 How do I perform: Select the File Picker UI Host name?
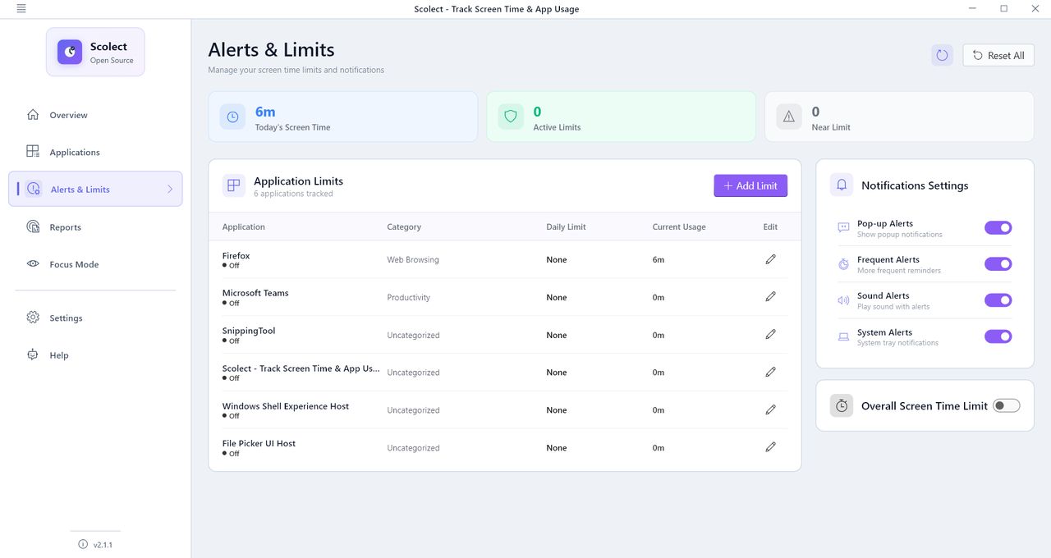pos(259,443)
